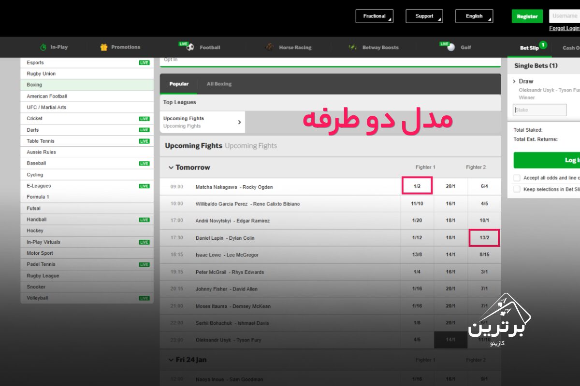The height and width of the screenshot is (386, 580).
Task: Click the E-Leagues LIVE badge
Action: pyautogui.click(x=144, y=186)
